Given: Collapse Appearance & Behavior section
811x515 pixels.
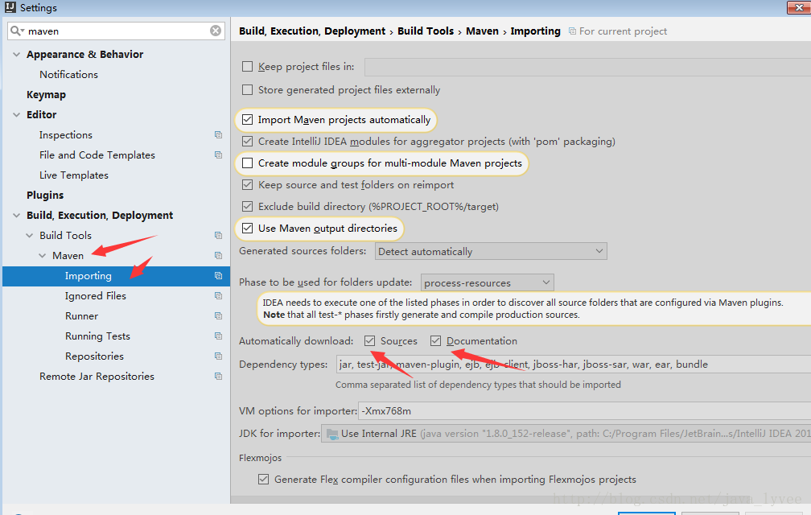Looking at the screenshot, I should [17, 54].
